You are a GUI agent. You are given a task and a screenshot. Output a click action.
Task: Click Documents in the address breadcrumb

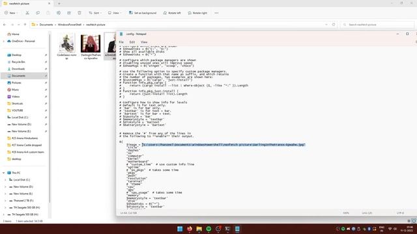coord(46,25)
